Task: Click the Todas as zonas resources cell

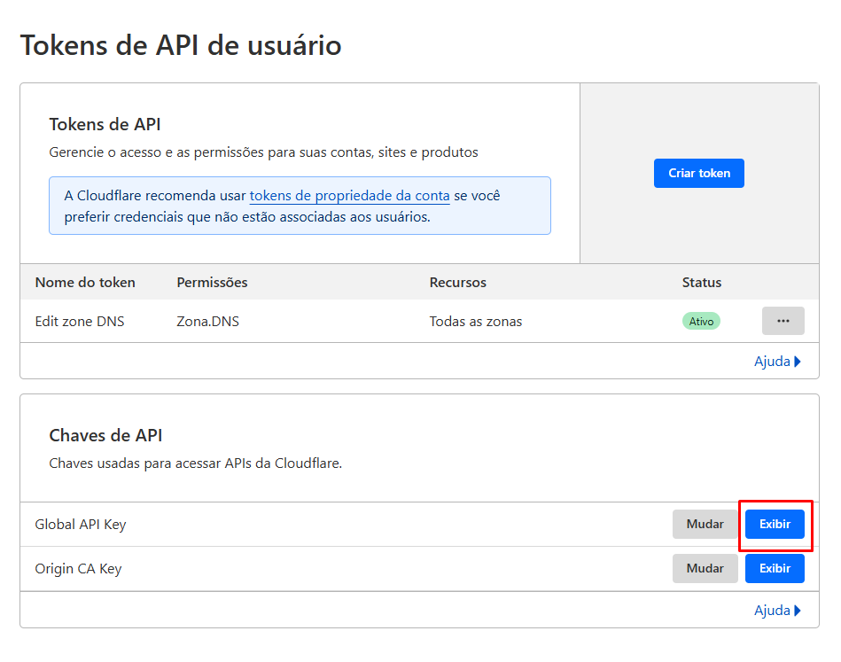Action: pos(475,322)
